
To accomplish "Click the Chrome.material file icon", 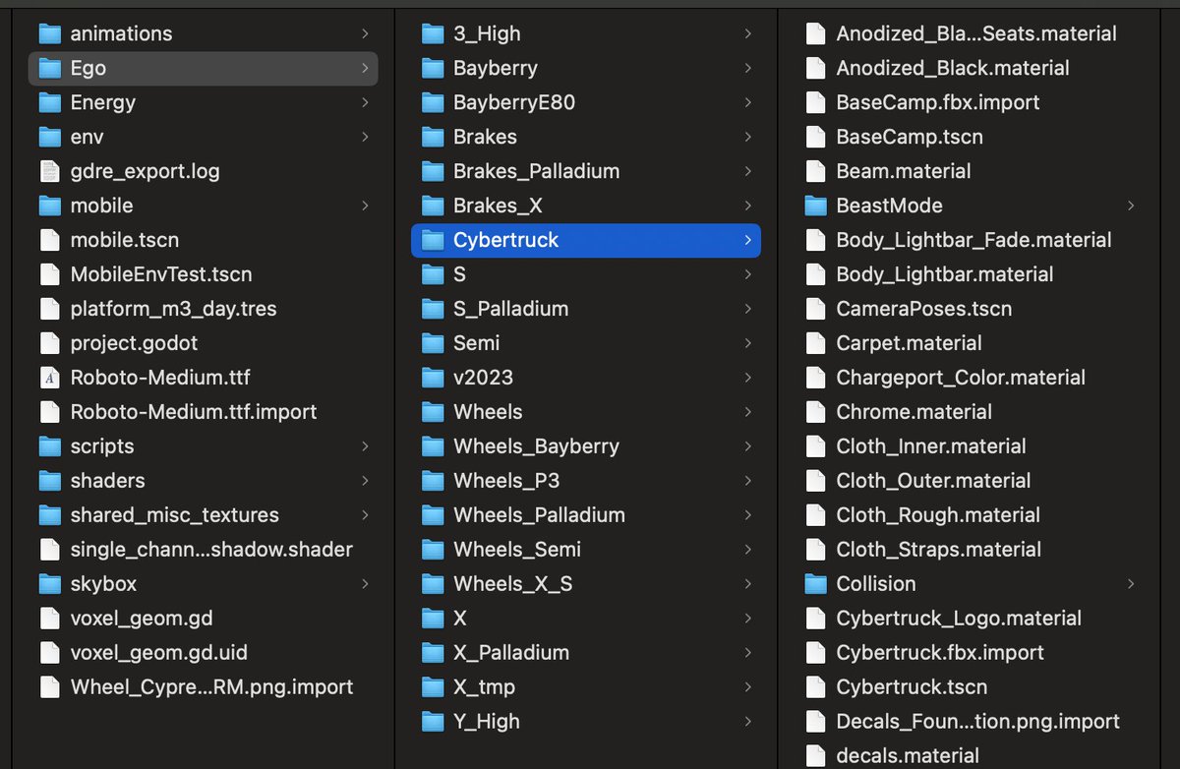I will point(815,412).
